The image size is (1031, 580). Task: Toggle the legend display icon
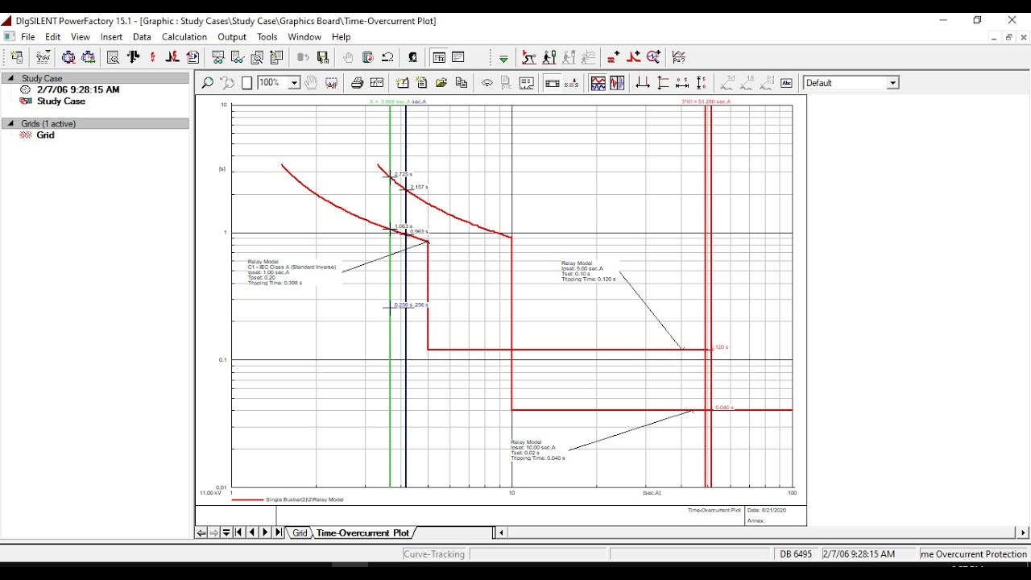click(527, 83)
